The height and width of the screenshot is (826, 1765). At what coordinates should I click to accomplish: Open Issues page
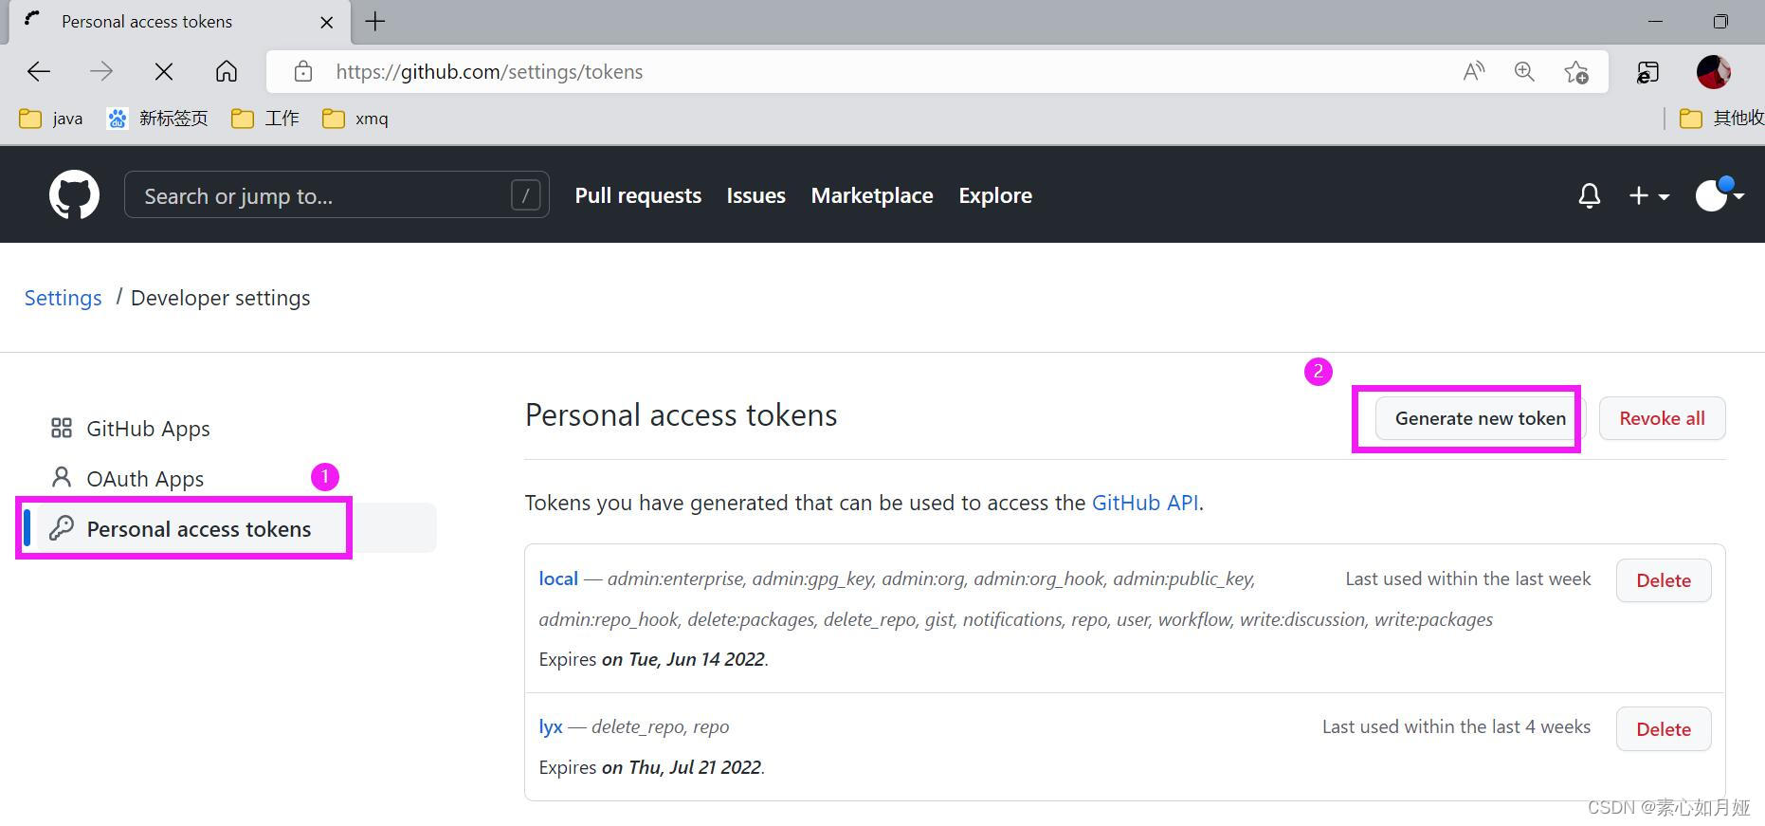[x=756, y=195]
